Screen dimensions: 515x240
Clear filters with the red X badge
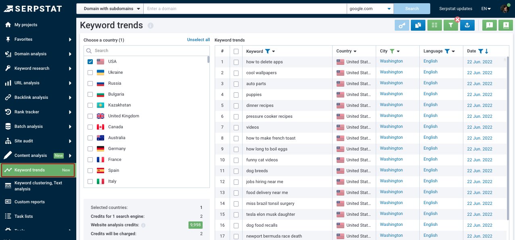click(458, 19)
